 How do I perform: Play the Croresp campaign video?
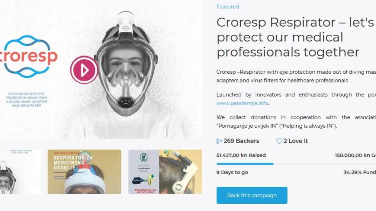pyautogui.click(x=84, y=70)
